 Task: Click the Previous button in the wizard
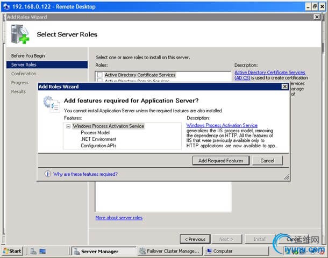point(195,239)
